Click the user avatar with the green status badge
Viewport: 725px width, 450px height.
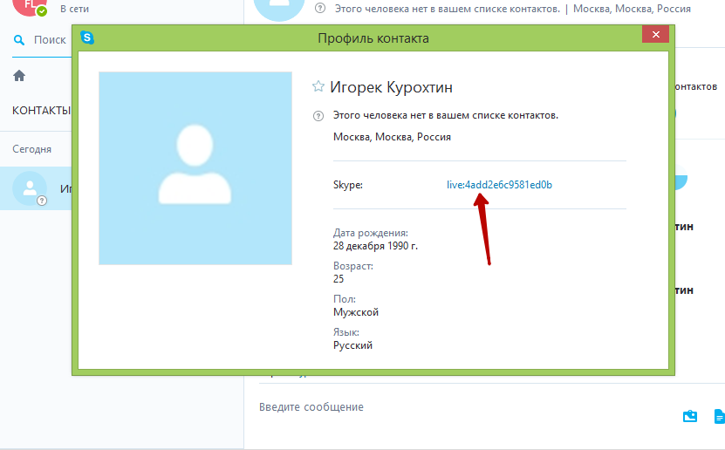(30, 6)
